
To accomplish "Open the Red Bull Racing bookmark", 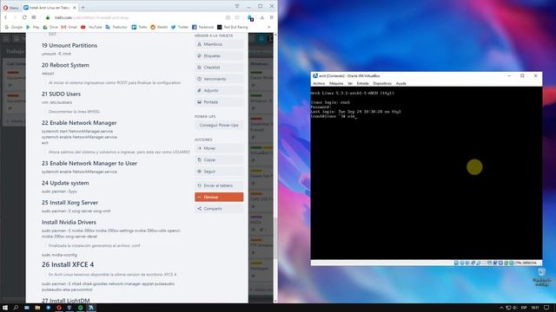I will point(233,27).
